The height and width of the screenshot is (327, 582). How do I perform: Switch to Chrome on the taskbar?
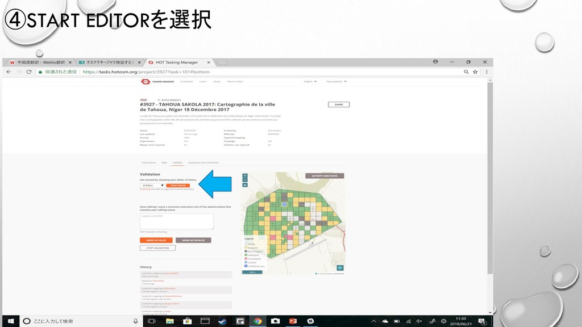coord(257,321)
